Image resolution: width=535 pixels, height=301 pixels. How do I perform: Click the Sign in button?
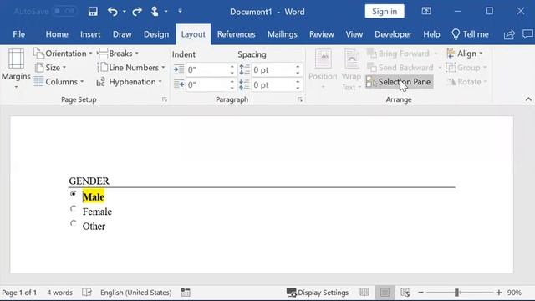pyautogui.click(x=385, y=11)
